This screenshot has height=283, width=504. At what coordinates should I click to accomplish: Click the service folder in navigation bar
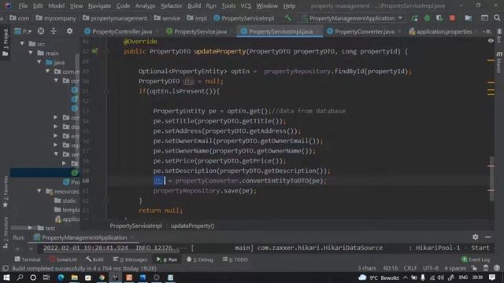[167, 18]
